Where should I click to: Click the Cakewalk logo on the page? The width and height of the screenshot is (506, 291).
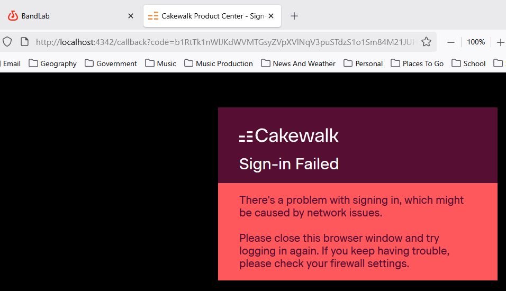(289, 135)
